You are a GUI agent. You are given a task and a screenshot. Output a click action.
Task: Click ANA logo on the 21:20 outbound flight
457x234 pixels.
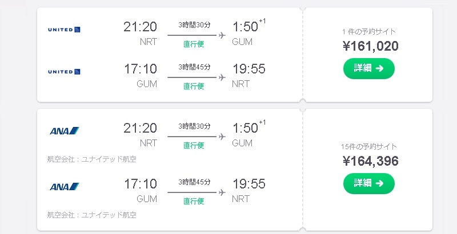(64, 131)
